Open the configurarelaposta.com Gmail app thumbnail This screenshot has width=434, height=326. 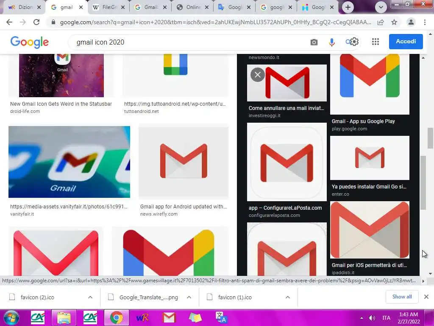(x=287, y=162)
